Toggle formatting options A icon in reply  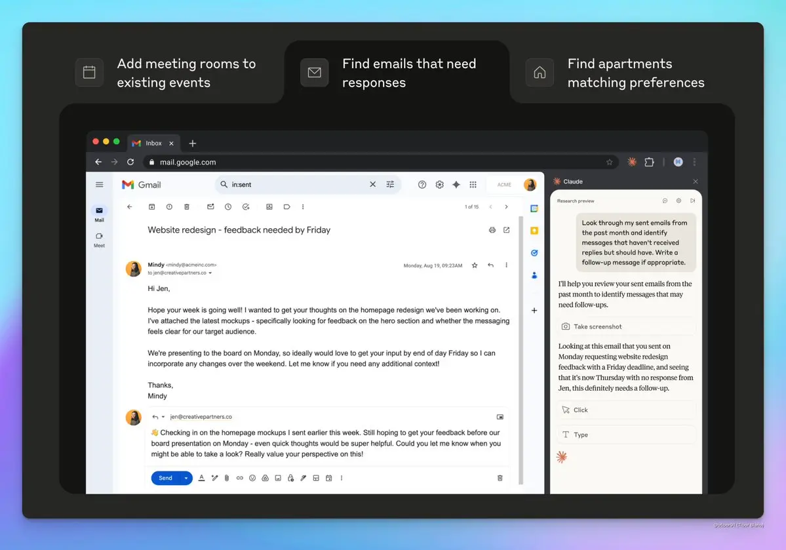[x=201, y=478]
